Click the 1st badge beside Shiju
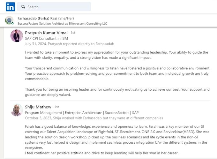The width and height of the screenshot is (217, 159). (56, 107)
